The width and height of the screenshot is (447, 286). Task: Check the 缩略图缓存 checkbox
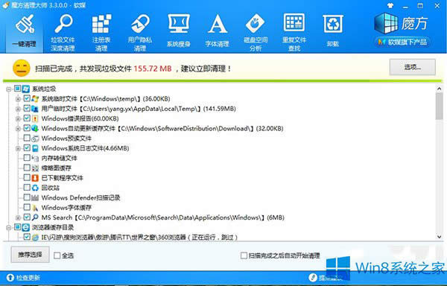(27, 168)
